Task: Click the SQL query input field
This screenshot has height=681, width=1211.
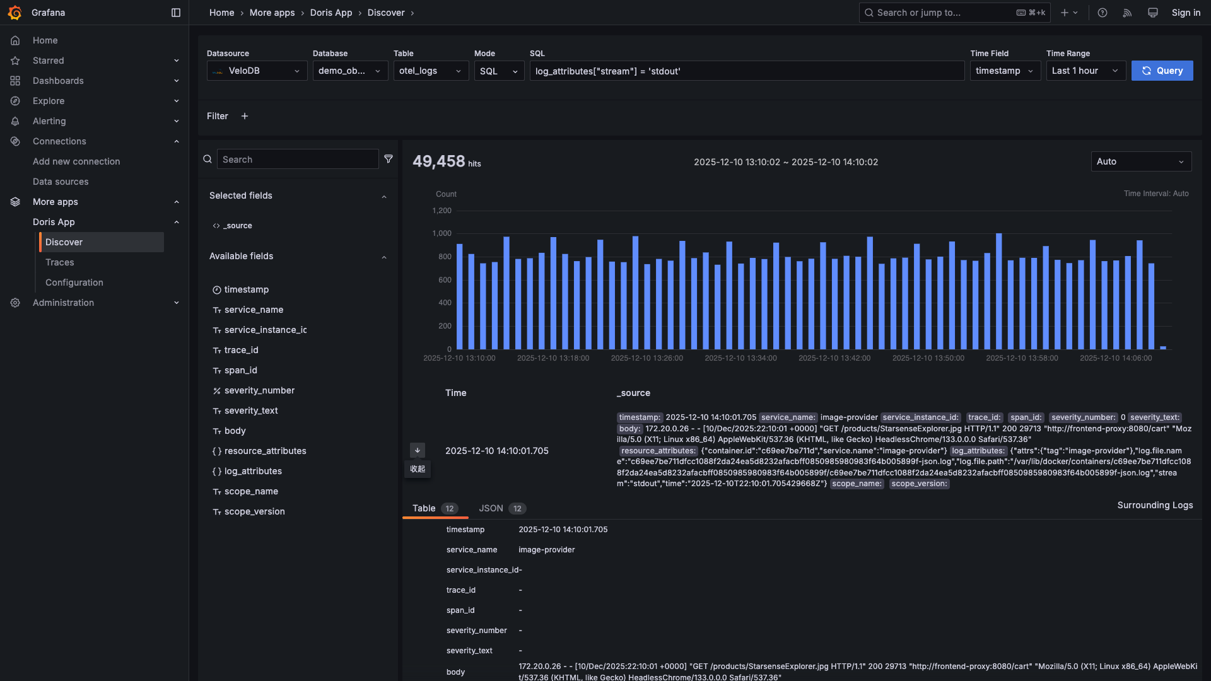Action: click(x=747, y=71)
